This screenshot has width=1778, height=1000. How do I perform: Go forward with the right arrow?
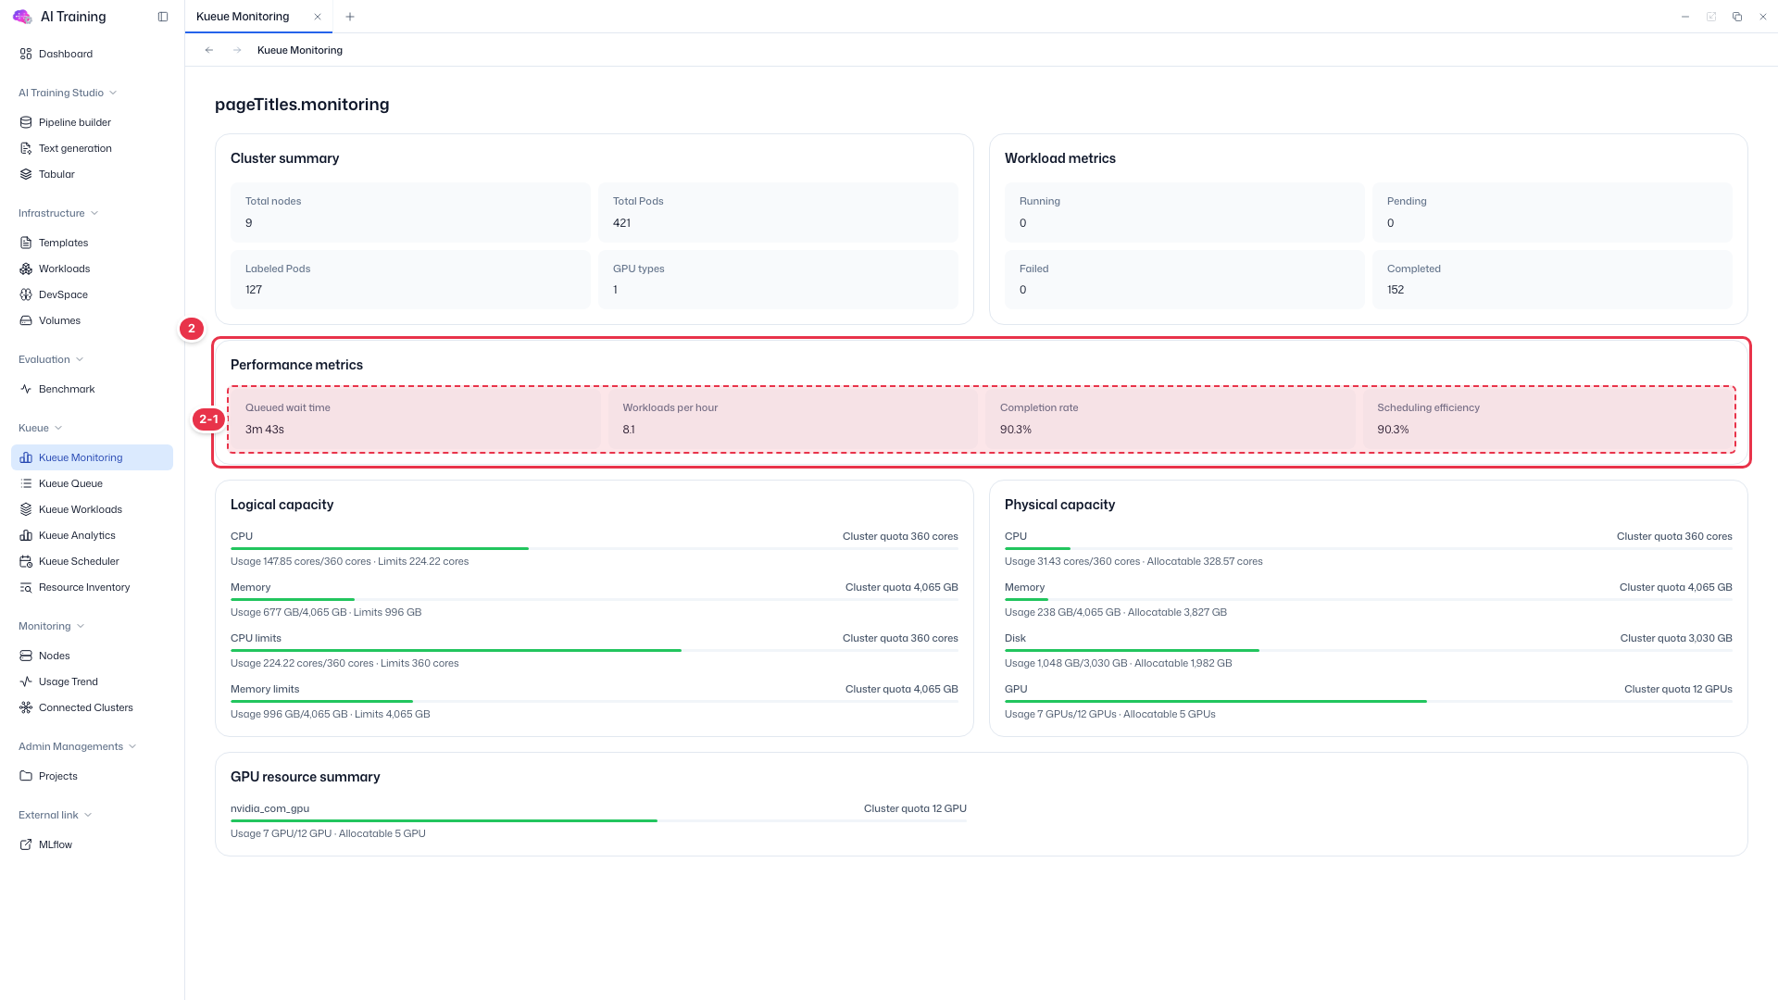click(x=237, y=50)
